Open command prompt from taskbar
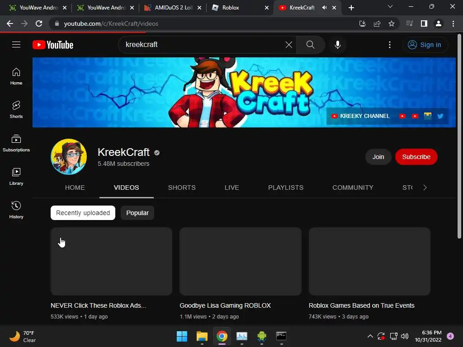The height and width of the screenshot is (347, 463). coord(281,336)
